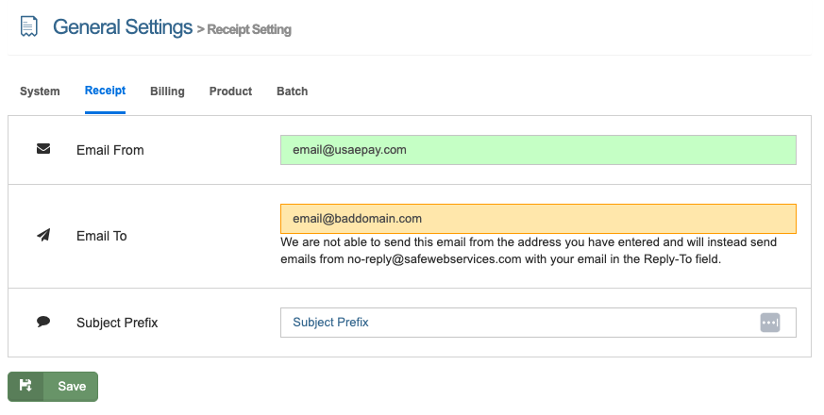Click the speech bubble icon for Subject Prefix
The image size is (824, 415).
pos(43,322)
